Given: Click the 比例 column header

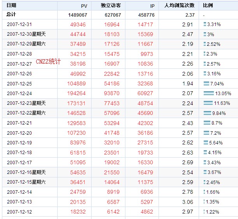Looking at the screenshot, I should (x=208, y=5).
